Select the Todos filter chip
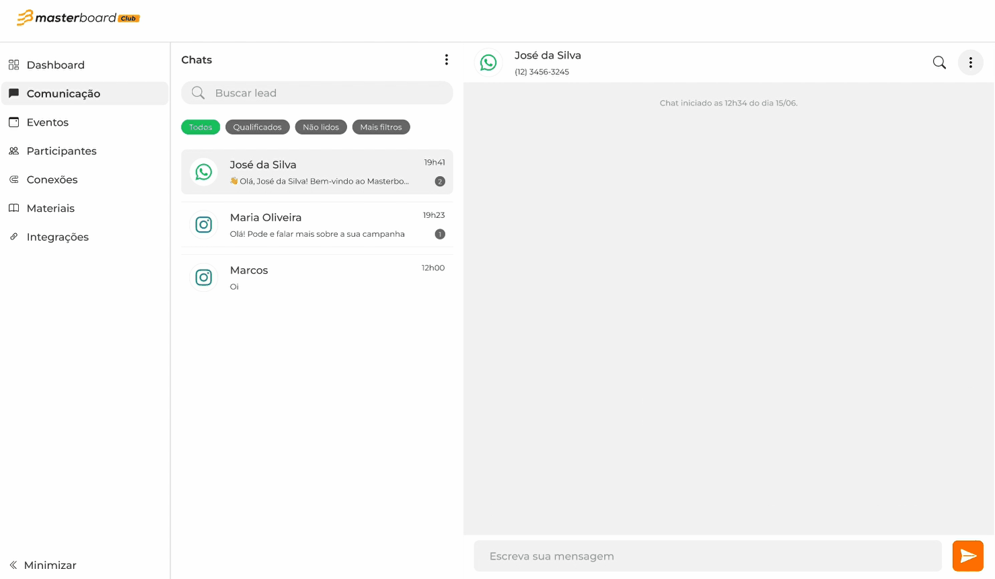The image size is (995, 579). click(200, 127)
